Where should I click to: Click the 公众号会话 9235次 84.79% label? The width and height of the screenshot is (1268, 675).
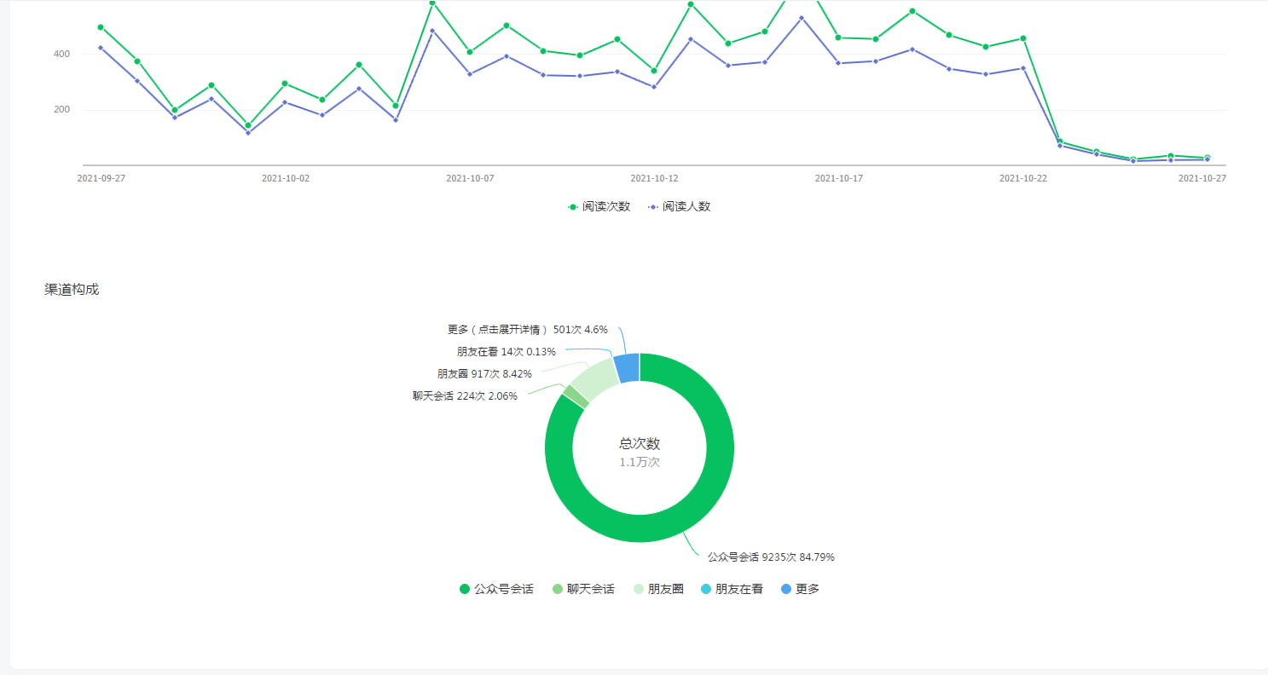point(771,557)
